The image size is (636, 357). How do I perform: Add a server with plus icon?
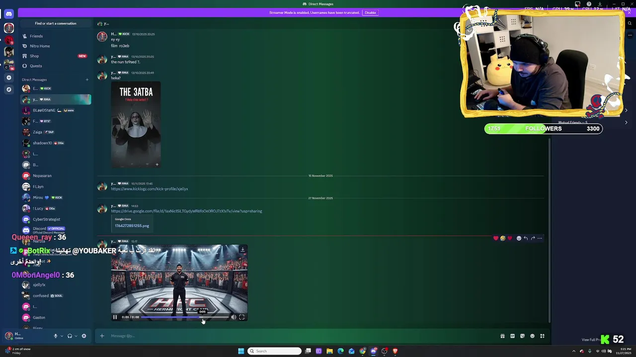point(9,78)
